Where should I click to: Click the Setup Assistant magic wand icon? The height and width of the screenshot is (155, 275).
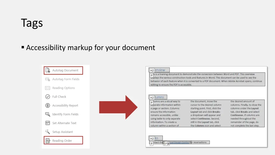pos(48,132)
